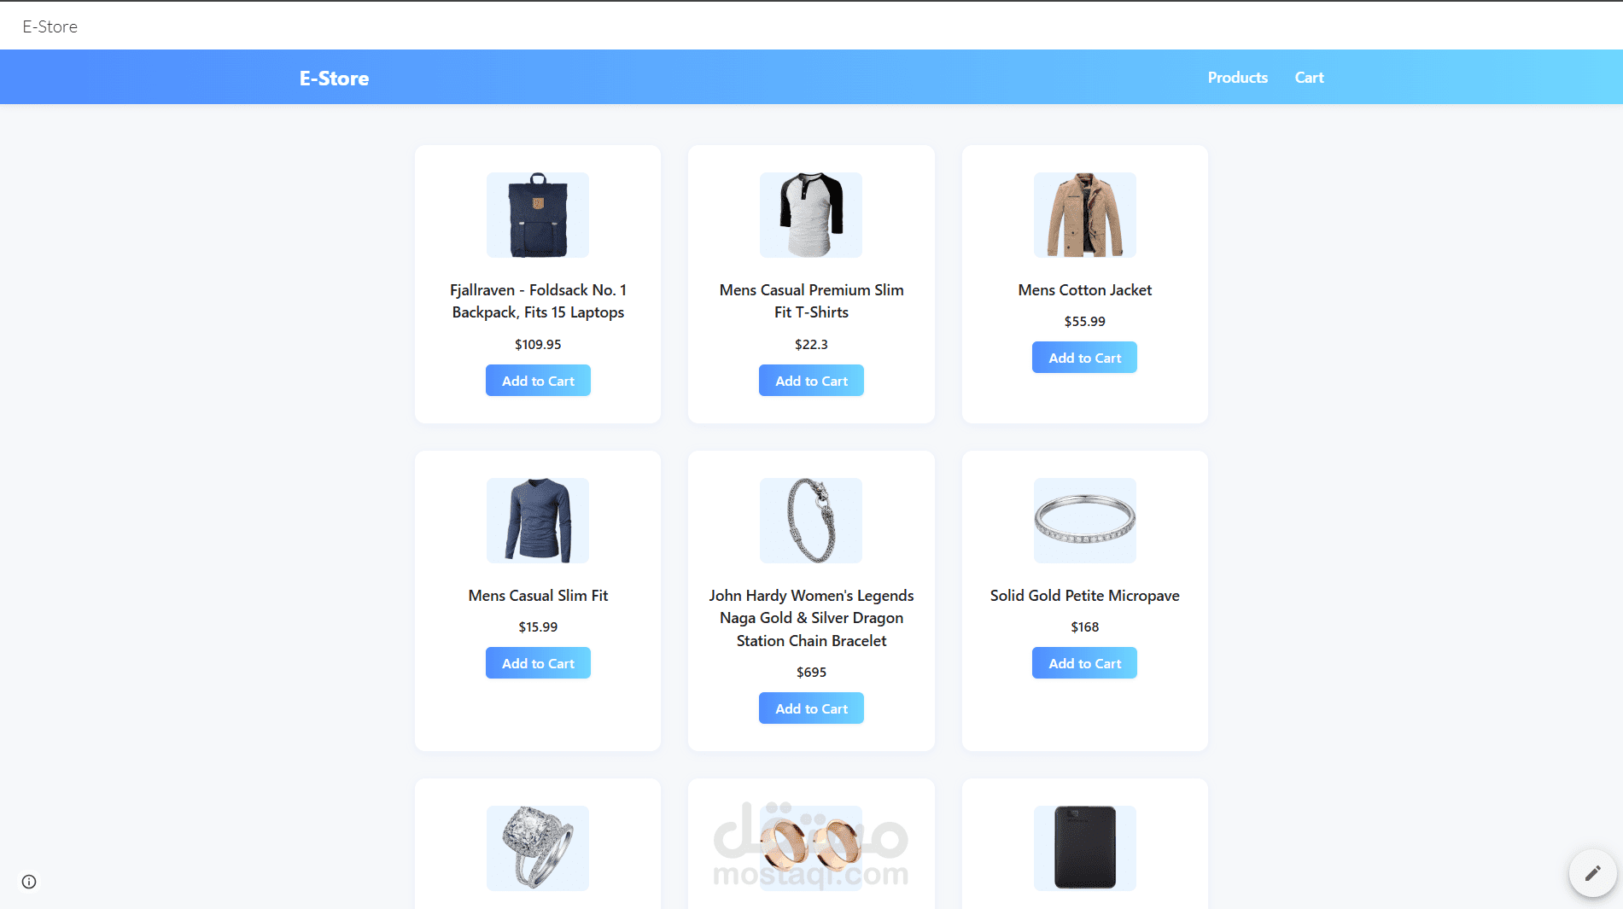Viewport: 1623px width, 909px height.
Task: Click the info circle icon
Action: coord(29,882)
